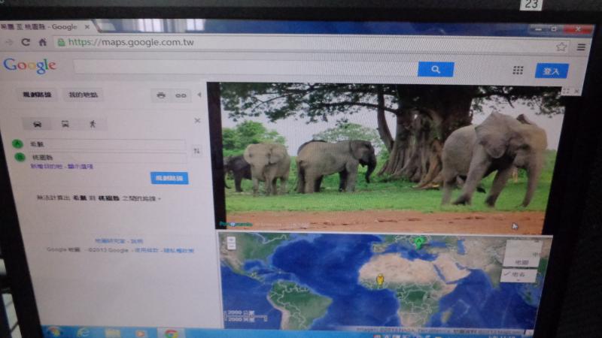
Task: Click the green B destination marker icon
Action: pos(20,157)
